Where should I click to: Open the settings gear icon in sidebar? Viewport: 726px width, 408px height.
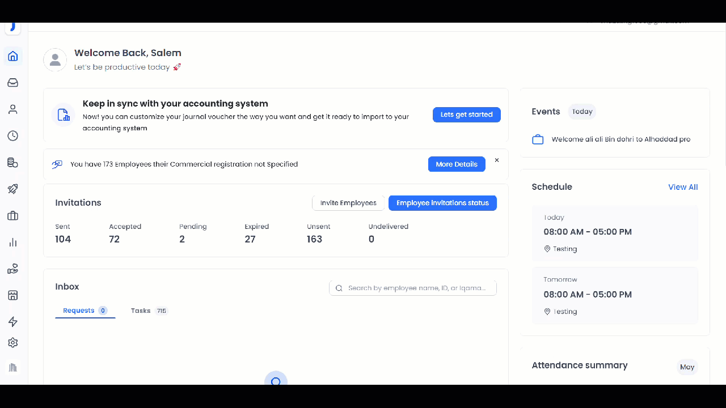[x=12, y=343]
